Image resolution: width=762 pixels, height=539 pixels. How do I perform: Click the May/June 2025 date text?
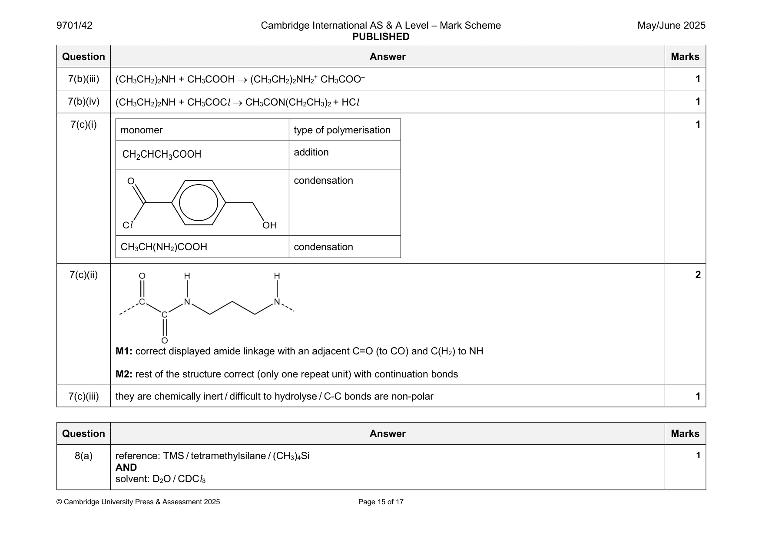(671, 26)
